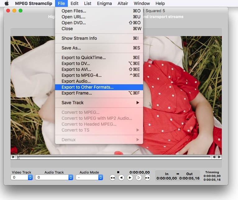Screen dimensions: 238x200
Task: Click the playhead on scrubber bar
Action: coord(18,157)
